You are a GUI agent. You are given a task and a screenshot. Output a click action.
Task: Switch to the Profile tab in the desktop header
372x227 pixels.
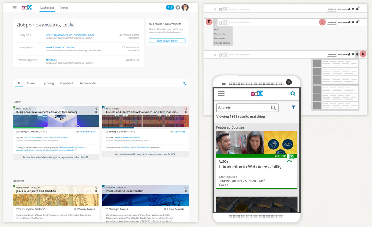64,8
